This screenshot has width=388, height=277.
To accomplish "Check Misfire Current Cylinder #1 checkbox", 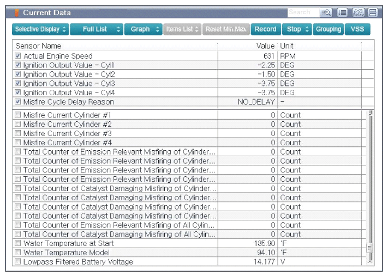I will point(17,115).
